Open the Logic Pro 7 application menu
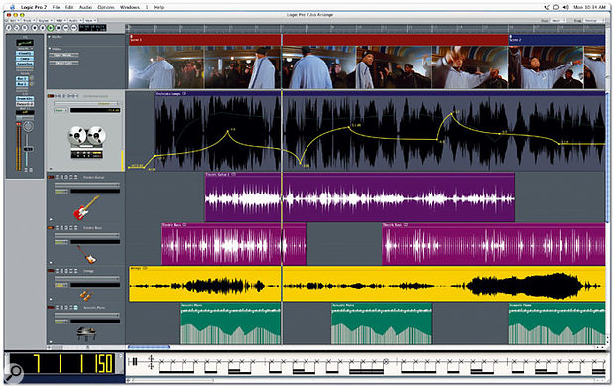Viewport: 615px width, 387px height. (x=34, y=7)
